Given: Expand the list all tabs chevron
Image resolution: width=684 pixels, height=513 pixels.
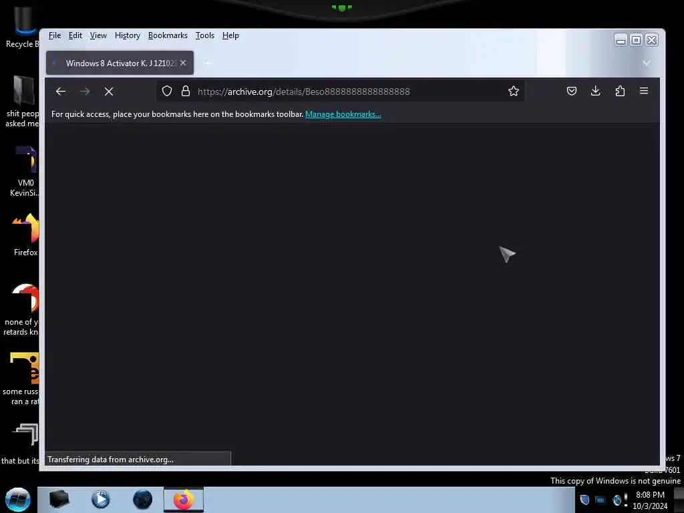Looking at the screenshot, I should click(x=647, y=63).
